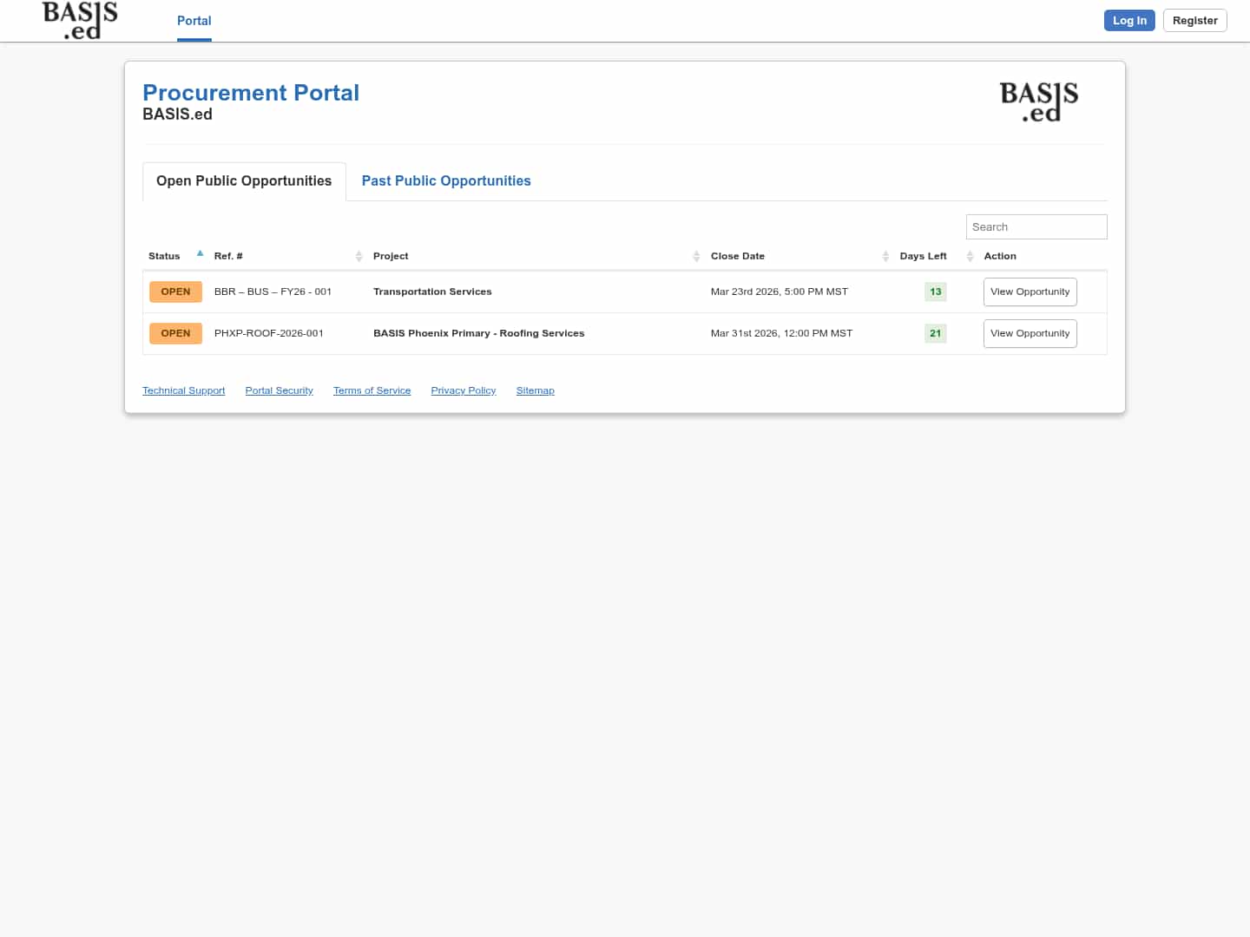View Opportunity for BASIS Phoenix Primary roofing
Screen dimensions: 1250x937
tap(1030, 333)
